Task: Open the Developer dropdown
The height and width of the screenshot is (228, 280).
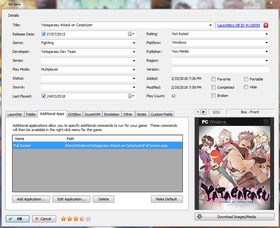Action: [x=134, y=52]
